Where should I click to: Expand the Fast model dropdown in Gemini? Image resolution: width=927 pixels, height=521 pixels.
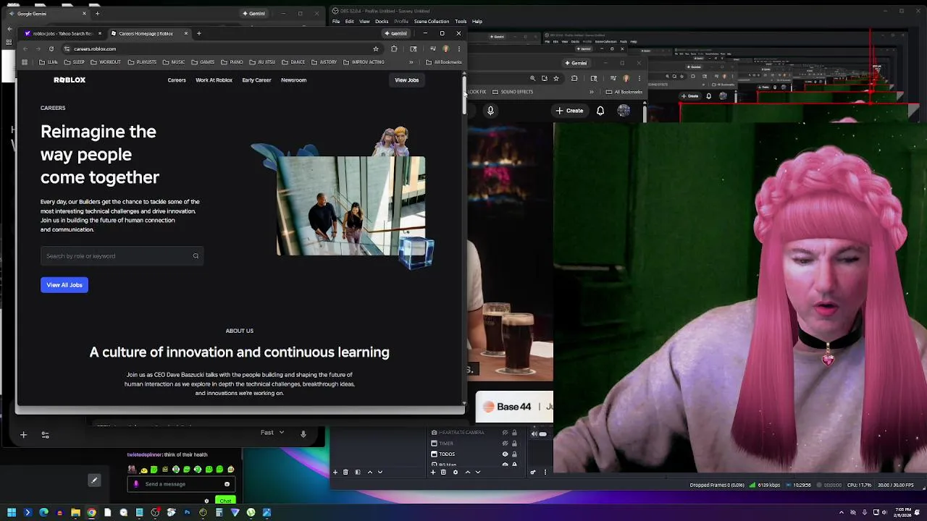pos(273,433)
